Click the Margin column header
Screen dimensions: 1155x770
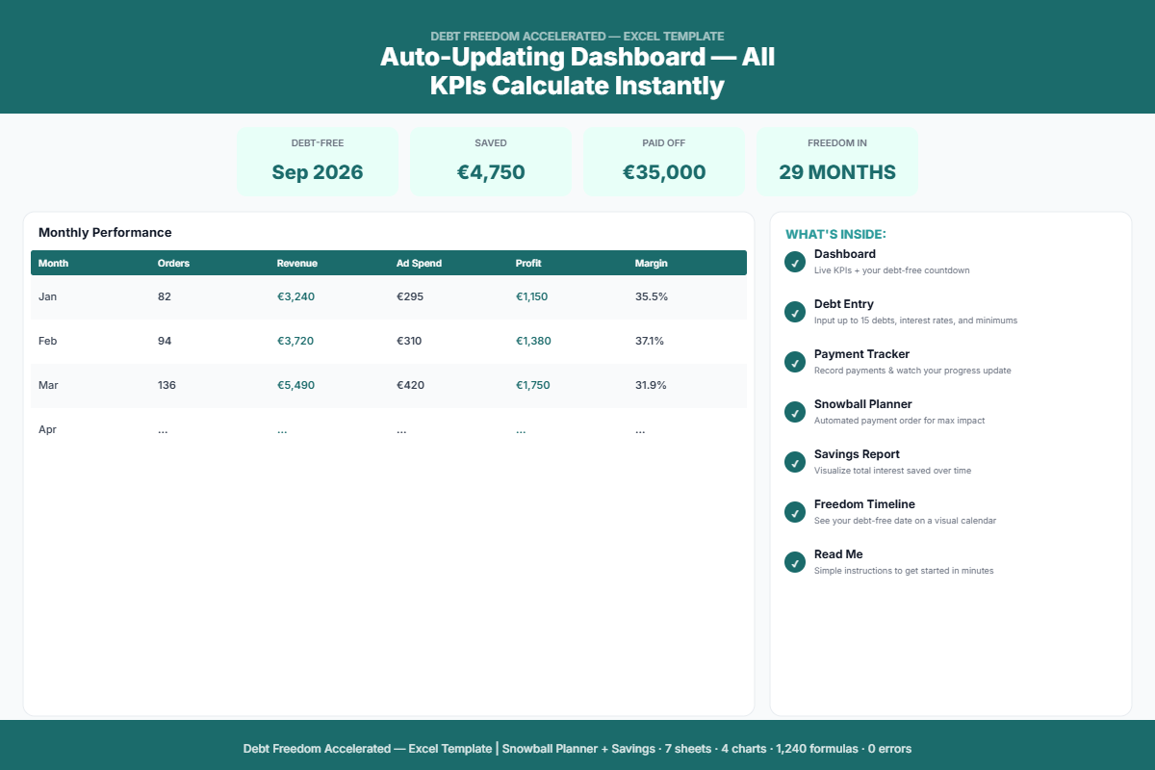click(651, 263)
